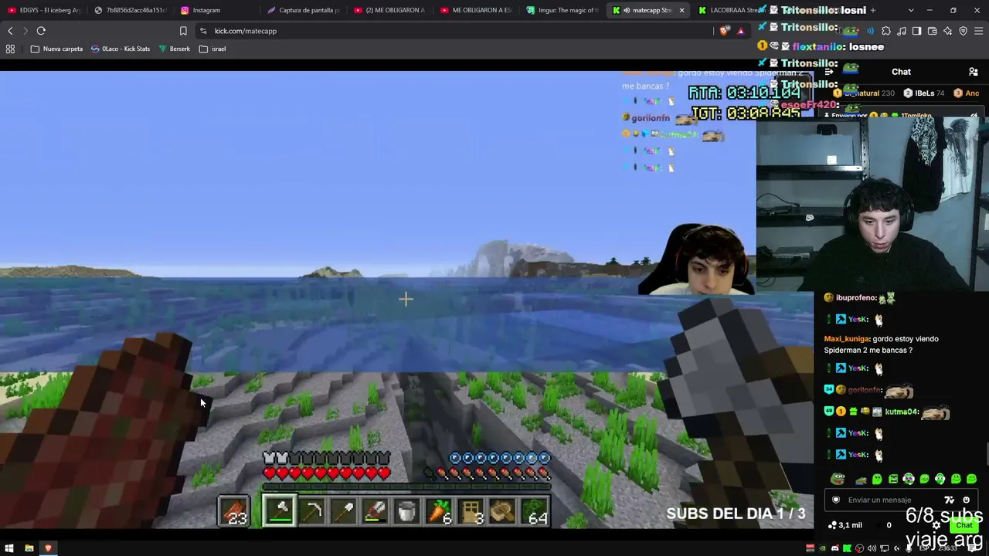The image size is (989, 556).
Task: Click the shield icon in message box
Action: pyautogui.click(x=835, y=500)
